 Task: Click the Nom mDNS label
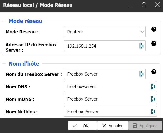[20, 99]
